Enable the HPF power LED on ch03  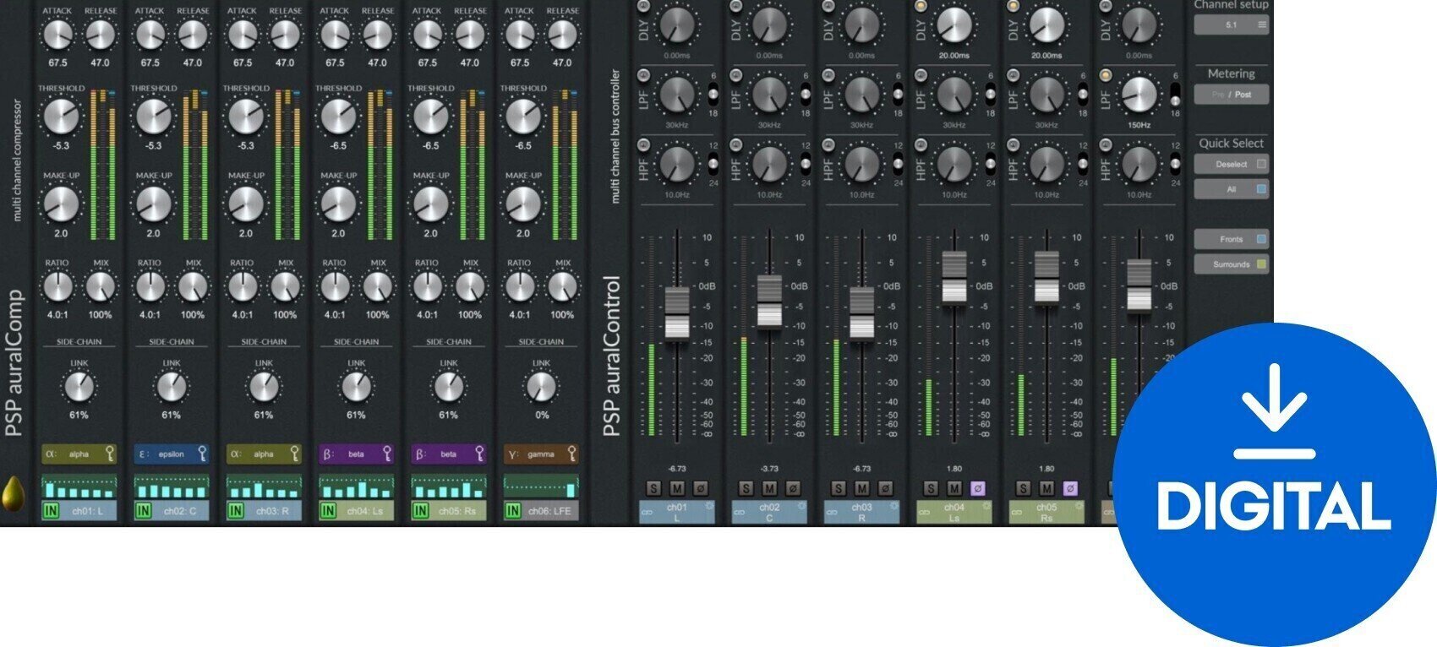coord(828,145)
